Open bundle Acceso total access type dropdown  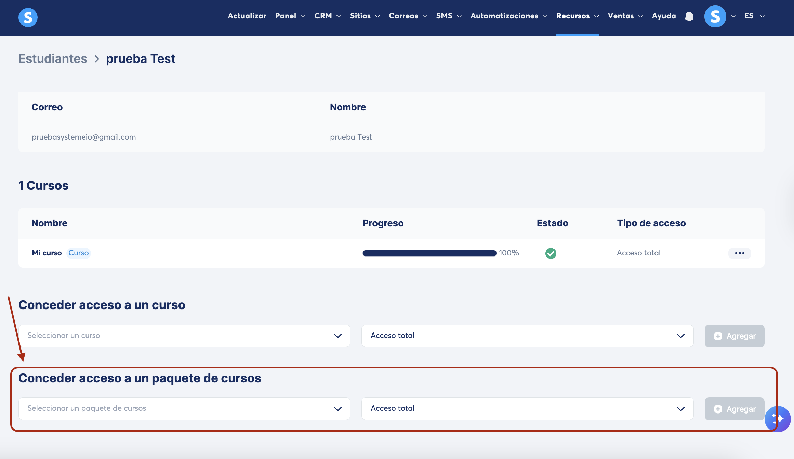tap(527, 408)
